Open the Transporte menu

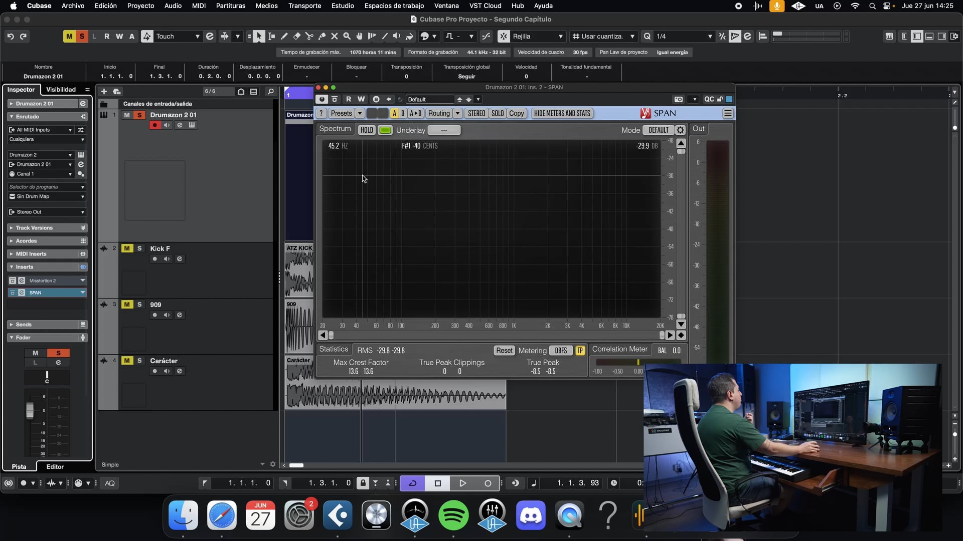304,6
